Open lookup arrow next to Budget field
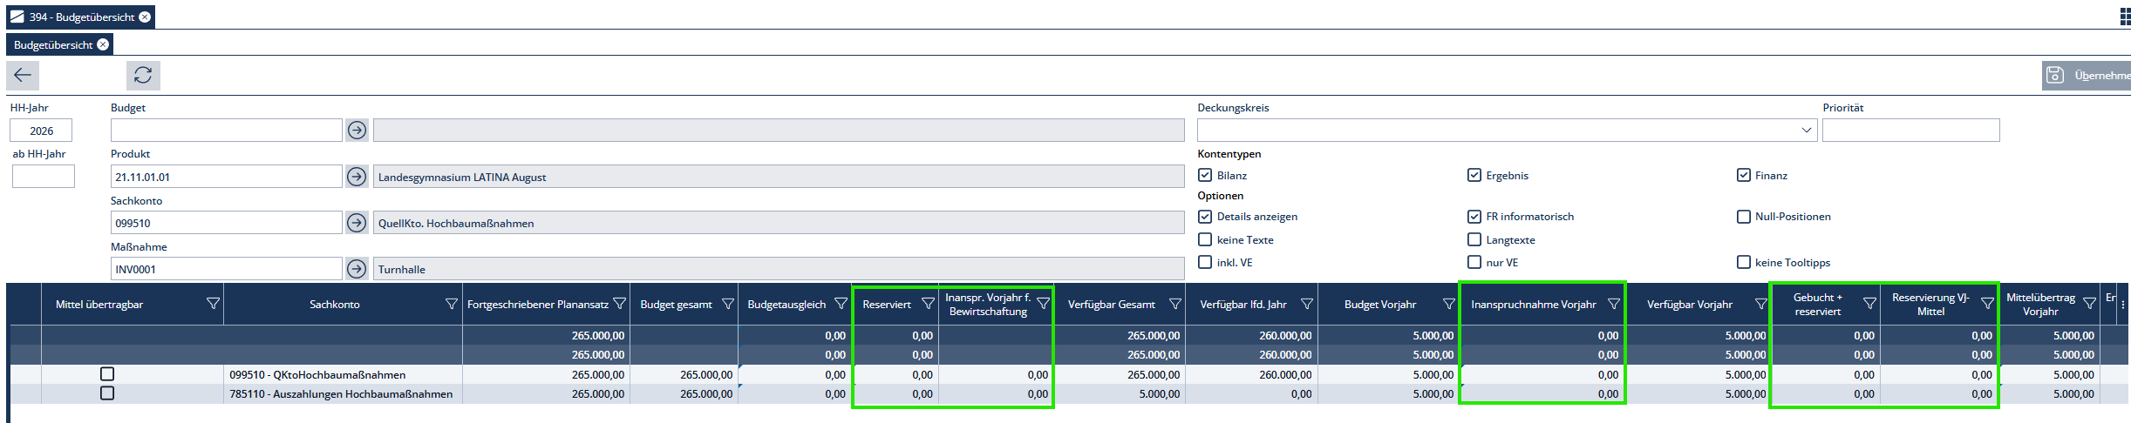The image size is (2131, 423). point(357,131)
